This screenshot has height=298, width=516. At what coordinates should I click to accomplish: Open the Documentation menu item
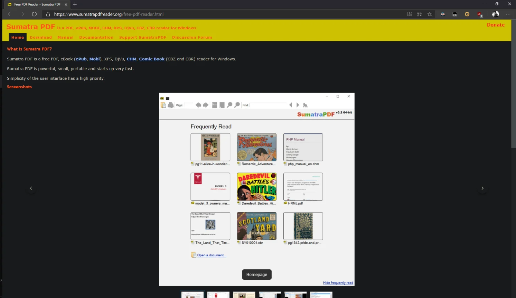[x=96, y=37]
